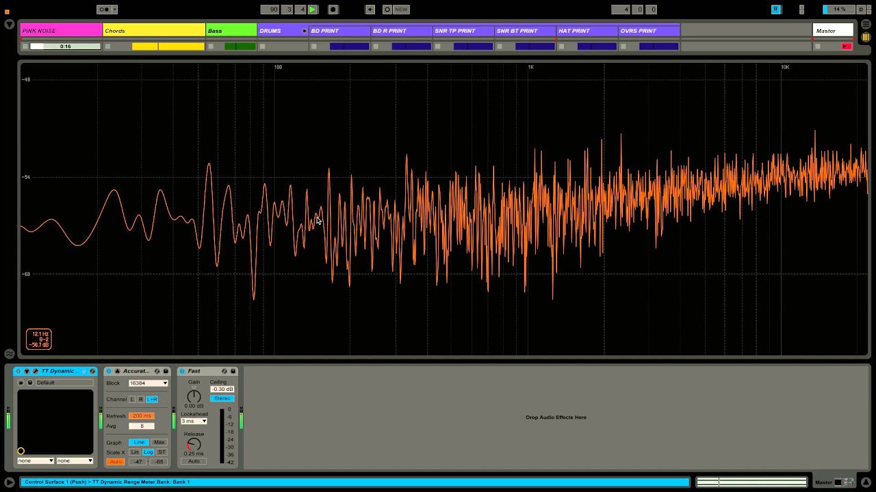Collapse the TT Dynamic device with down triangle
The height and width of the screenshot is (492, 876).
pyautogui.click(x=27, y=371)
